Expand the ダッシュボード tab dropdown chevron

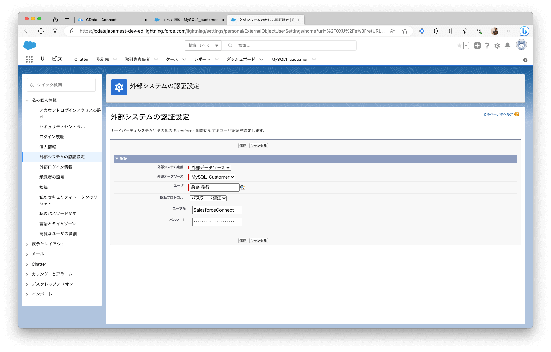[261, 60]
